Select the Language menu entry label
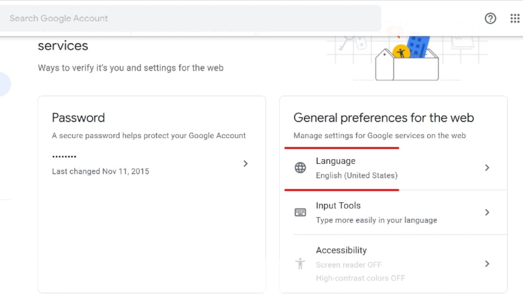Image resolution: width=523 pixels, height=294 pixels. click(335, 161)
